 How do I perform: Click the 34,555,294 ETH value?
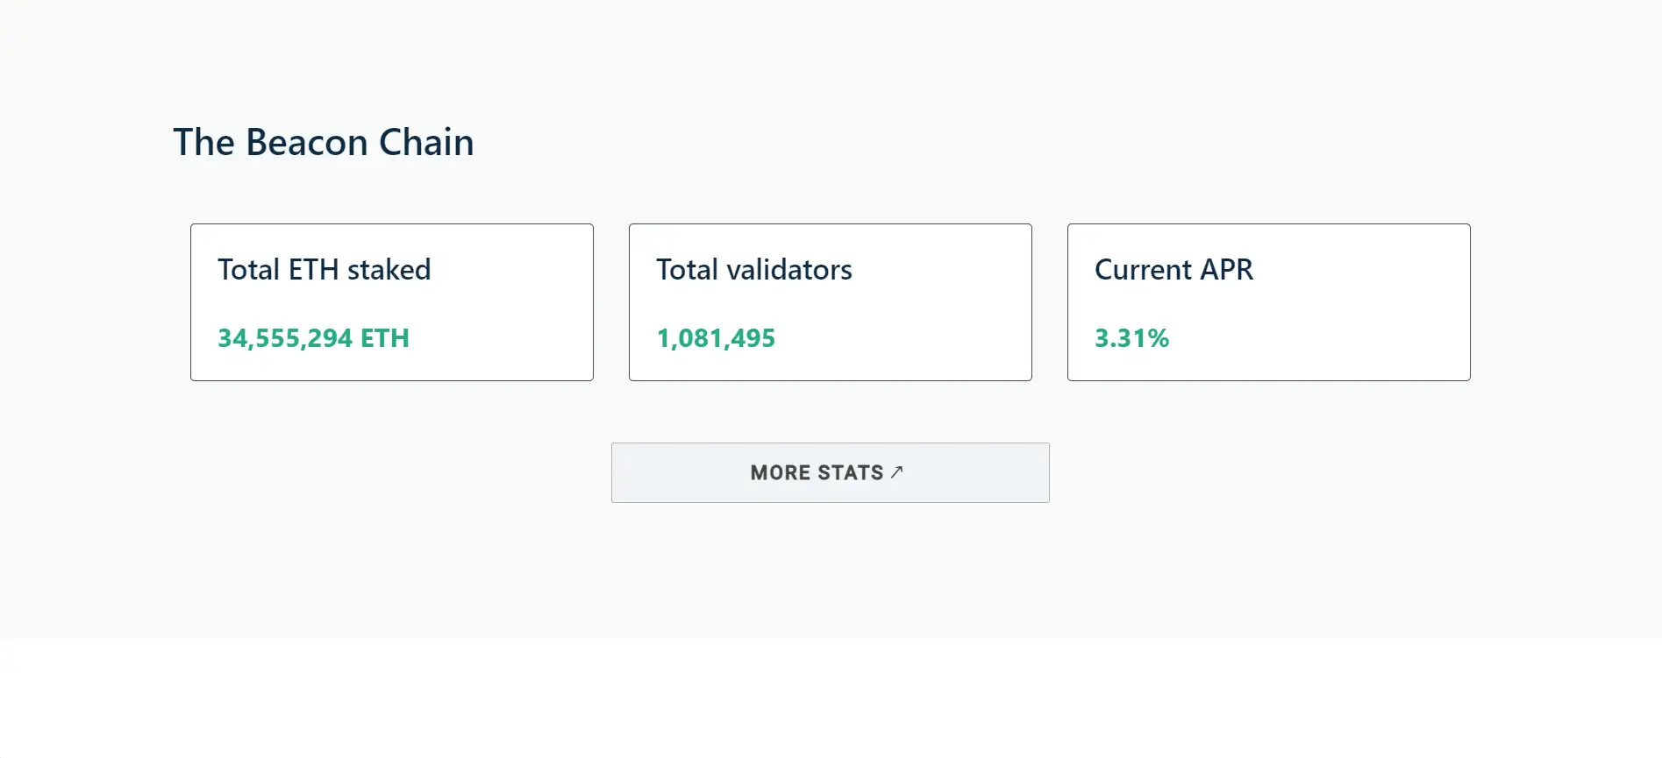pyautogui.click(x=313, y=338)
